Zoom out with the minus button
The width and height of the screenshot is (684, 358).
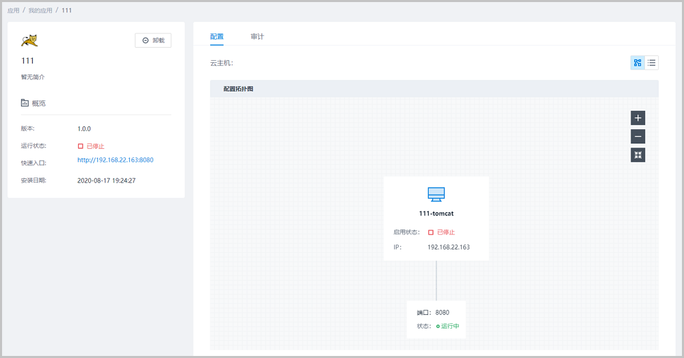(637, 137)
